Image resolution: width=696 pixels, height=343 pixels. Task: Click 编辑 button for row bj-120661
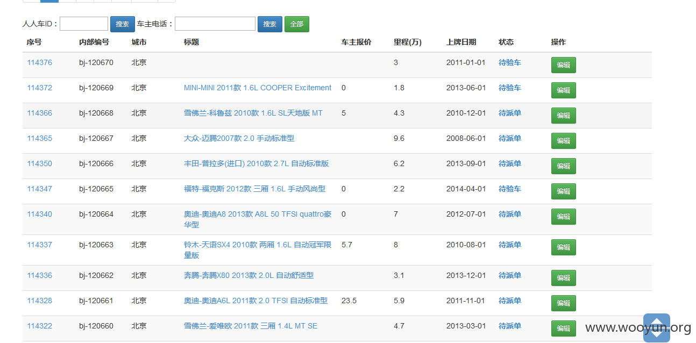563,303
